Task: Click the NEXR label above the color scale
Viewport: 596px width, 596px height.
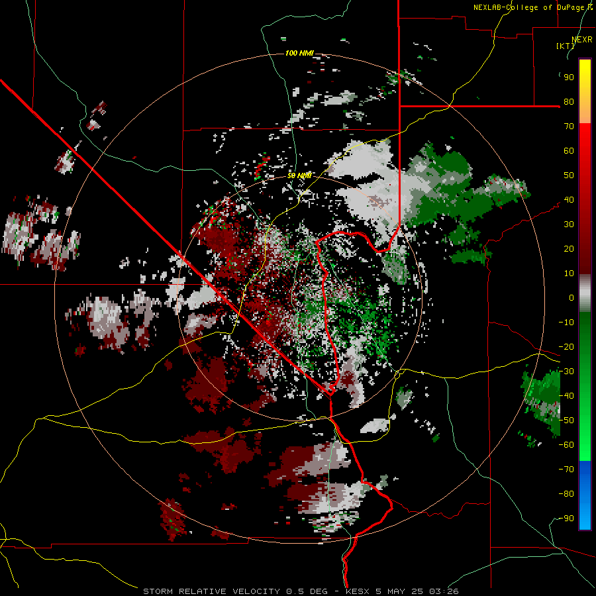Action: point(582,40)
